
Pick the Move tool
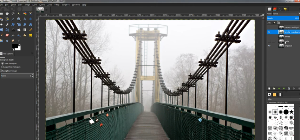click(x=31, y=19)
